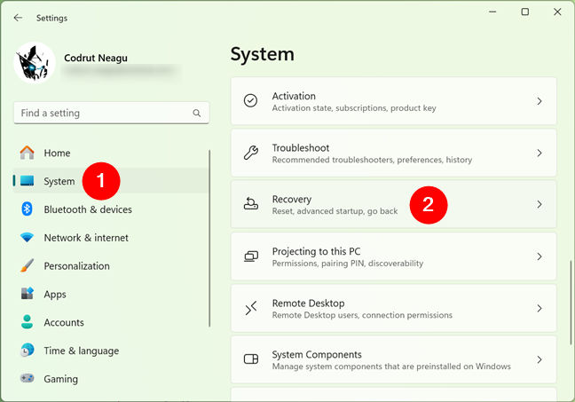Click the search magnifier icon
Viewport: 575px width, 402px height.
197,113
